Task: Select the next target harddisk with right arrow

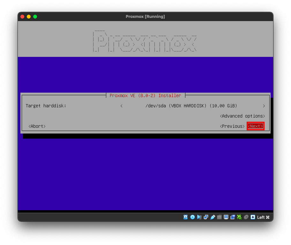Action: (x=264, y=106)
